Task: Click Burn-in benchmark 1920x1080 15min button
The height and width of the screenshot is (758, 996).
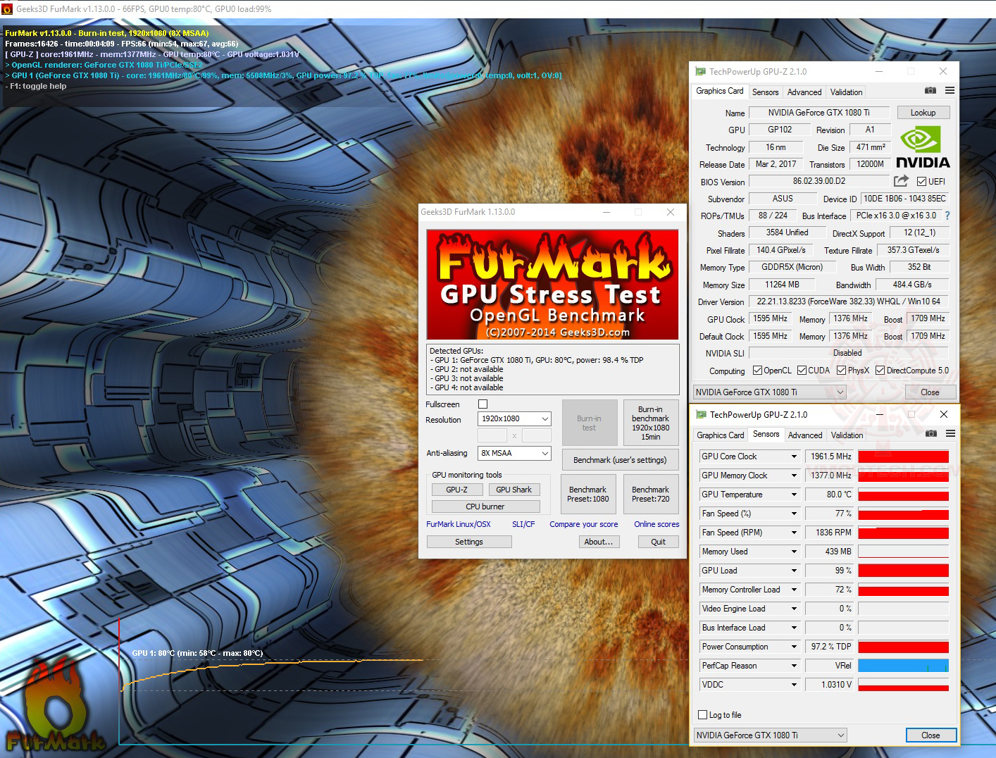Action: pos(650,423)
